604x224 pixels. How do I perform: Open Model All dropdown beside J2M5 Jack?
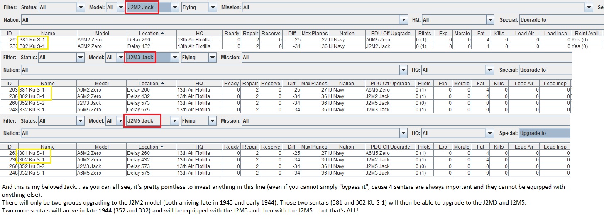115,121
